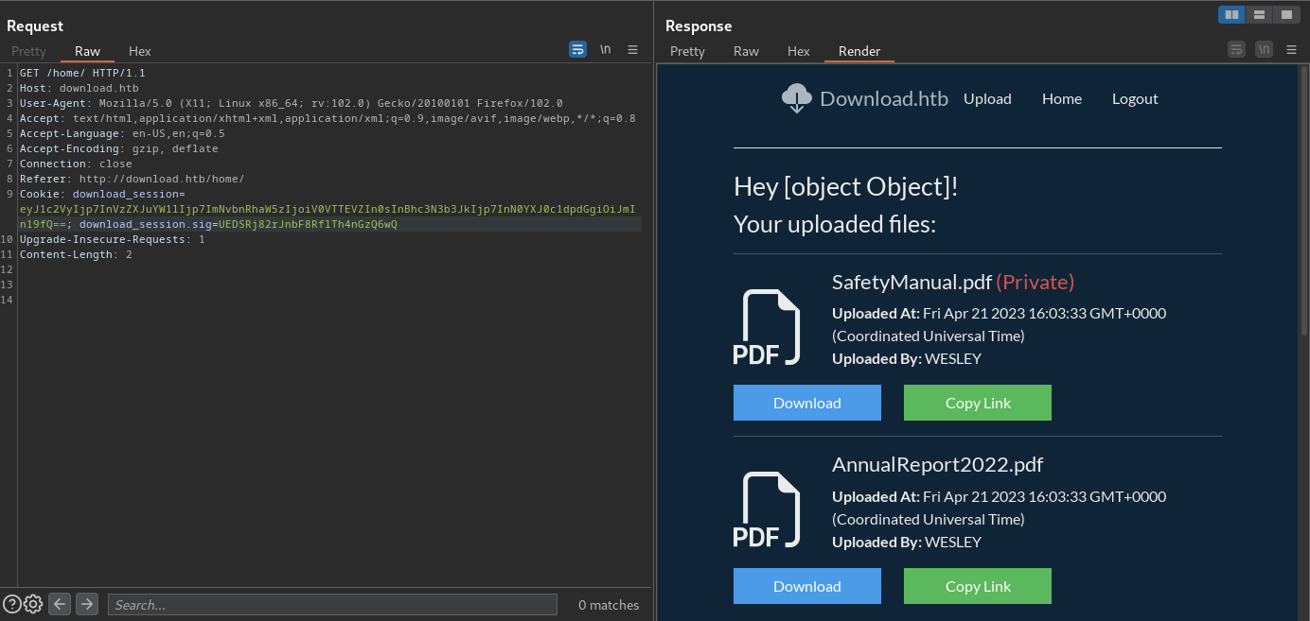Screen dimensions: 1310x621
Task: Show non-printable characters in Response panel
Action: [x=1264, y=49]
